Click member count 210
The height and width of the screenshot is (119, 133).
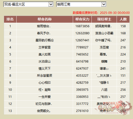tap(123, 61)
